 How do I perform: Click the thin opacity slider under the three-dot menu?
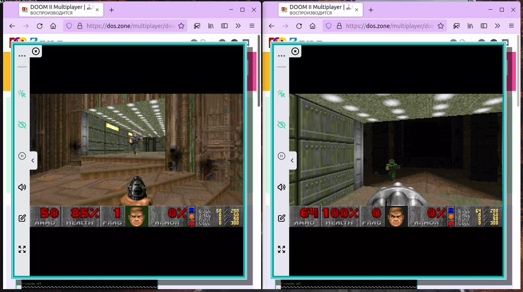coord(22,66)
